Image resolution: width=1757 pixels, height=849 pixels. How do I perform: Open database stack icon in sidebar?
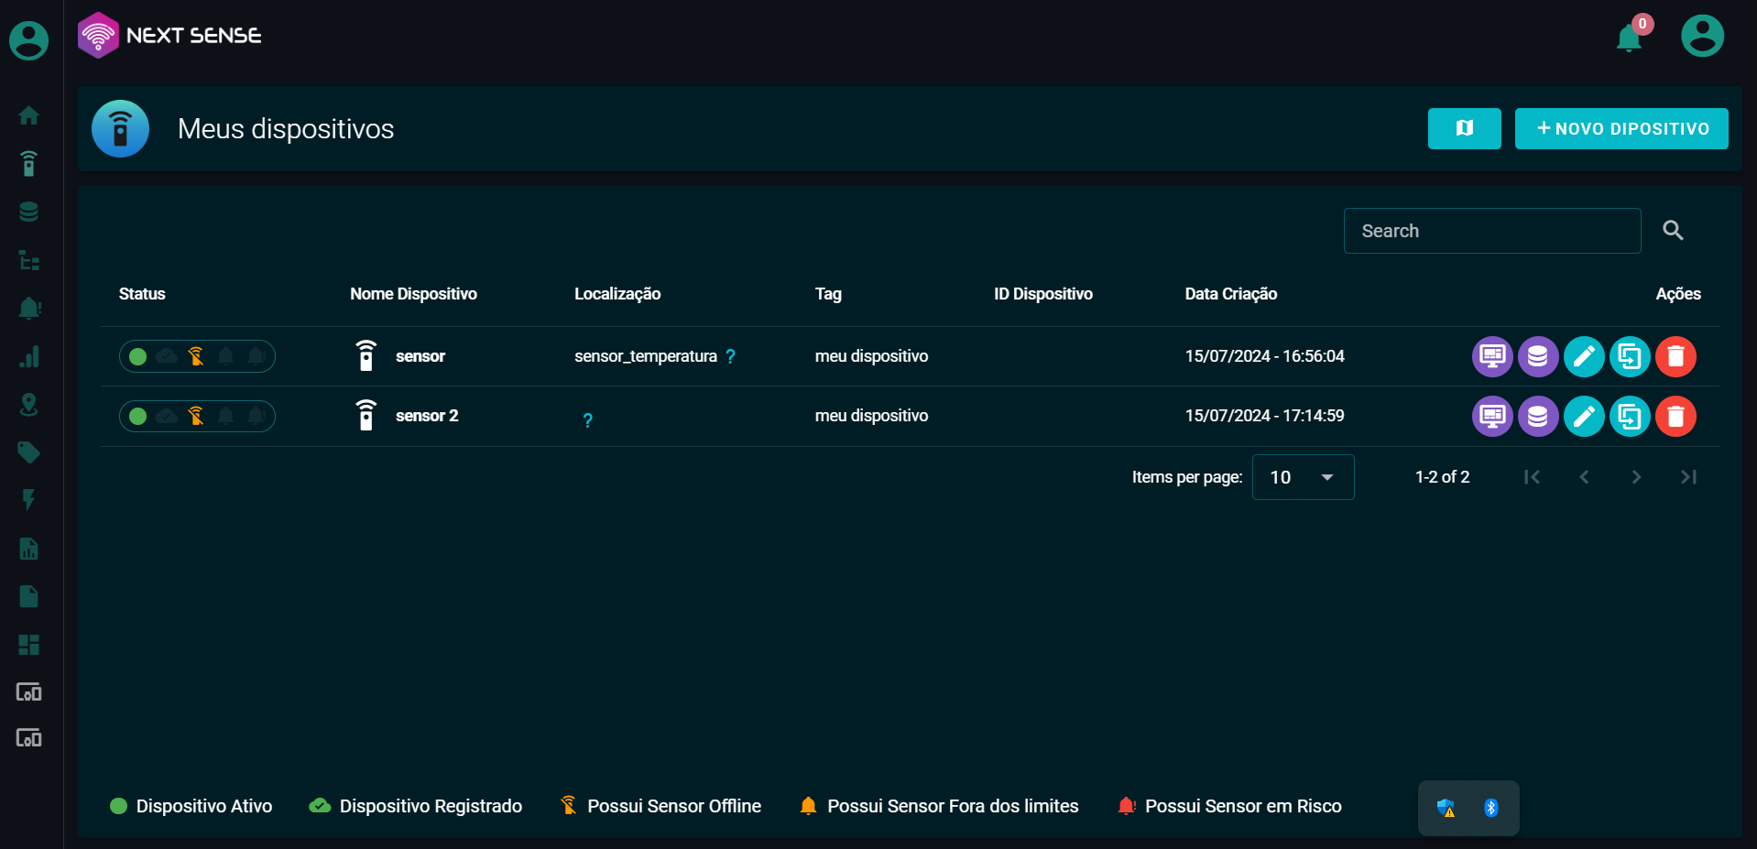coord(29,212)
